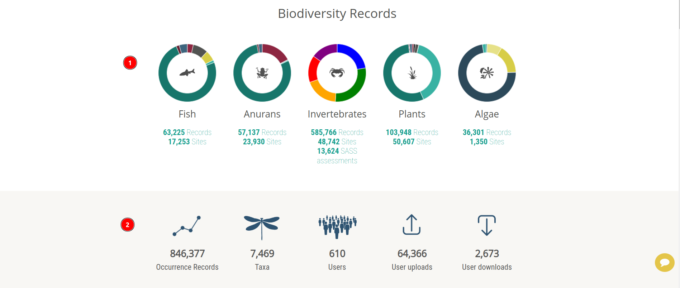Open the 13,624 SASS assessments link
680x288 pixels.
337,156
